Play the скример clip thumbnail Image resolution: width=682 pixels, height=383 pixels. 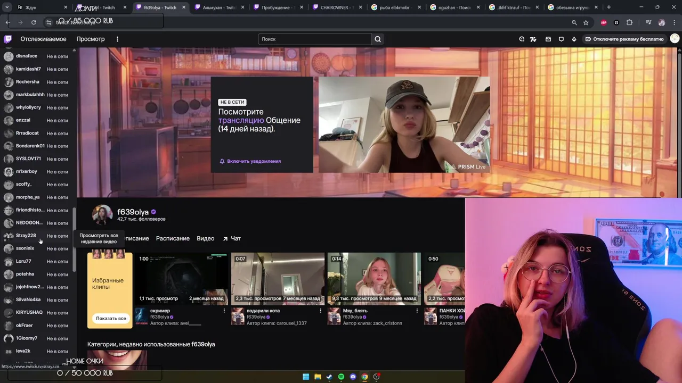point(181,278)
